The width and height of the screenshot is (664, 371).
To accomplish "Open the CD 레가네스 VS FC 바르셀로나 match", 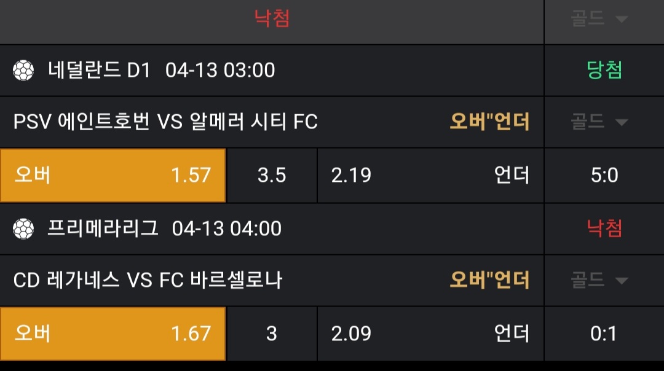I will [148, 281].
